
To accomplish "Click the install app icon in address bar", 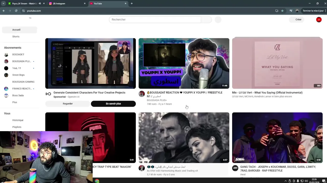I will [x=277, y=11].
